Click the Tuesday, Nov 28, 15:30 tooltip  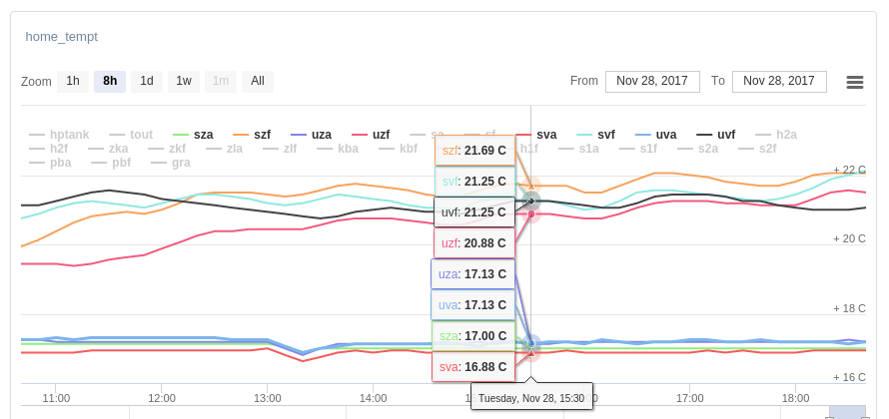click(x=531, y=395)
